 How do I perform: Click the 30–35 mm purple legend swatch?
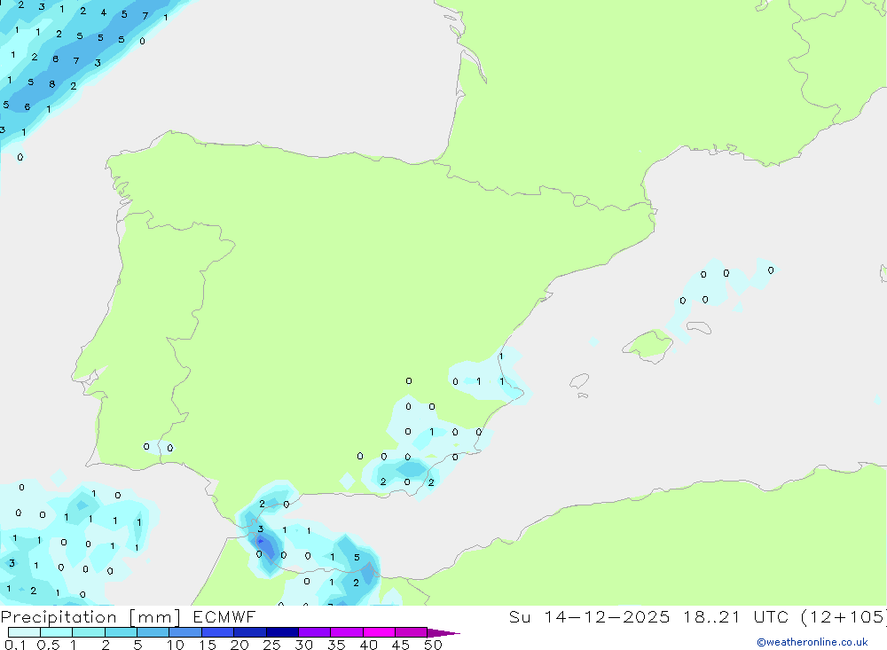315,632
